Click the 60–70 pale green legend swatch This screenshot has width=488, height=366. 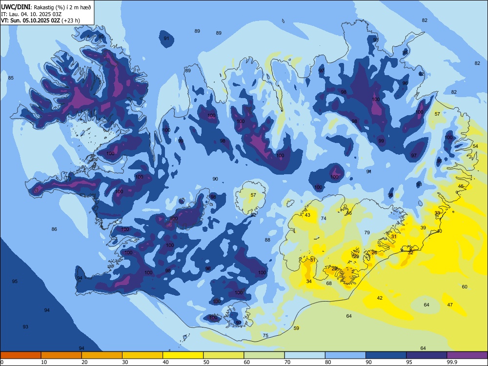[264, 355]
